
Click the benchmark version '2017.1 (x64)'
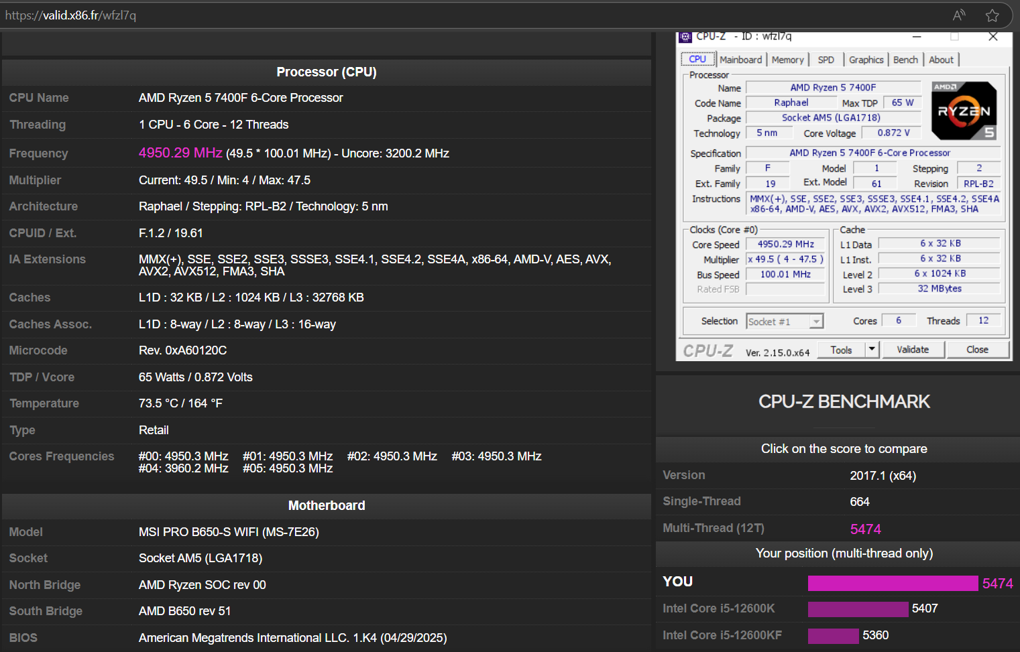(x=883, y=476)
